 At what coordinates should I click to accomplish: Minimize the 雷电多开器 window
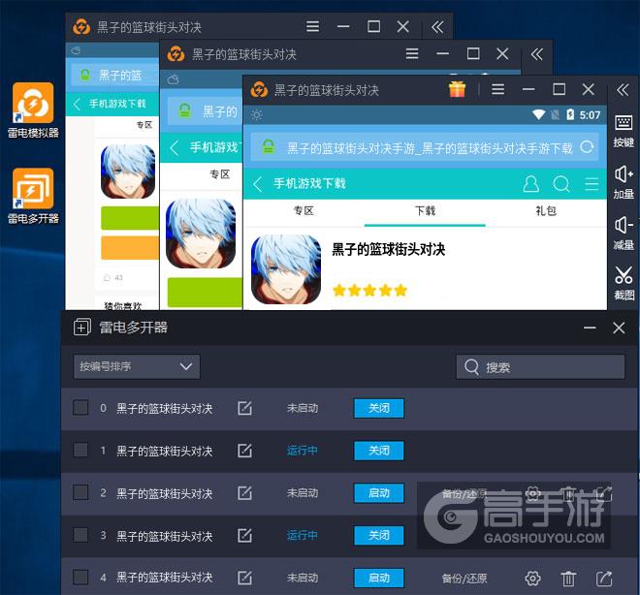click(590, 328)
